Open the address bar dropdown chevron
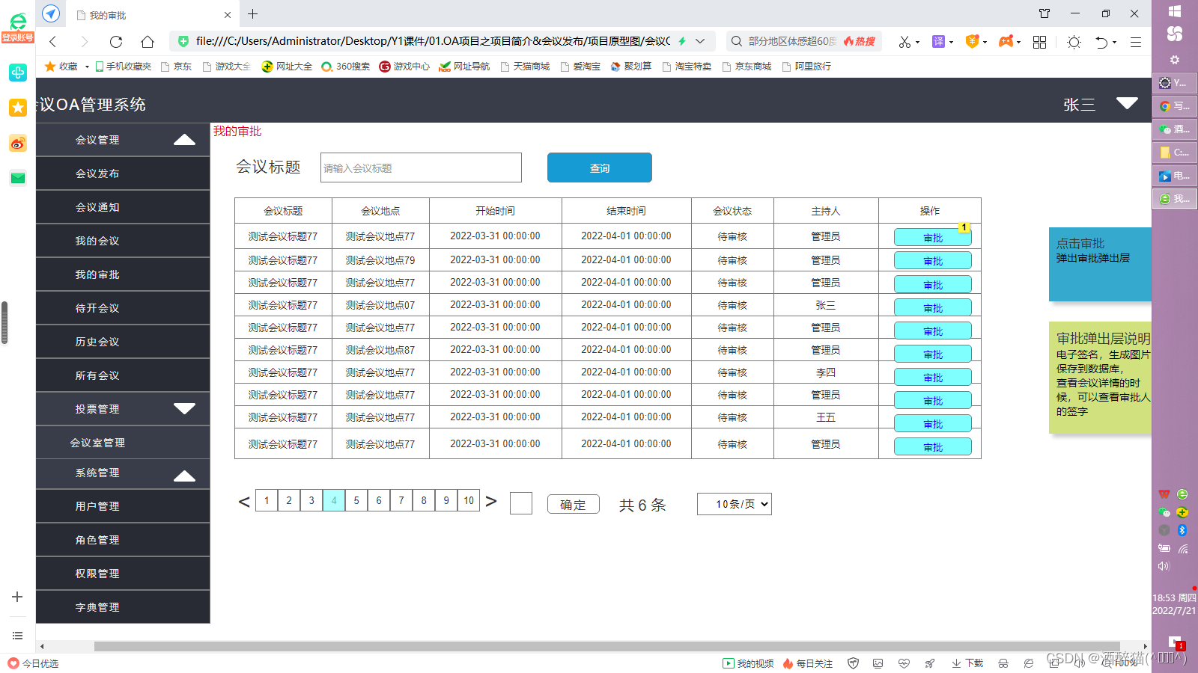1198x673 pixels. 700,42
